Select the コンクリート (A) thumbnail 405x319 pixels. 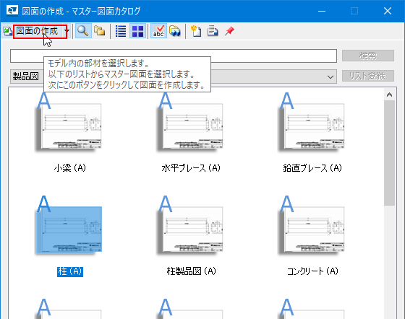(x=312, y=224)
